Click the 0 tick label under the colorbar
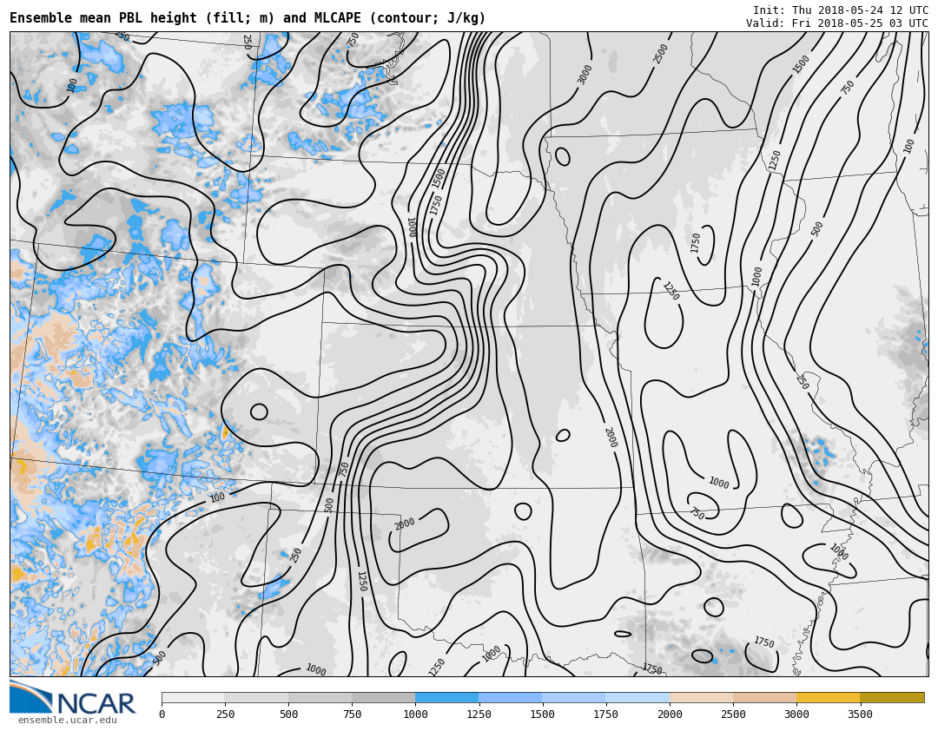 pyautogui.click(x=162, y=715)
